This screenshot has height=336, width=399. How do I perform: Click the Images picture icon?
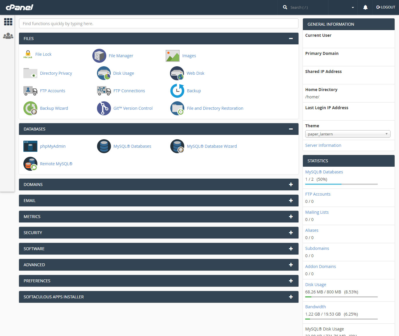[173, 56]
